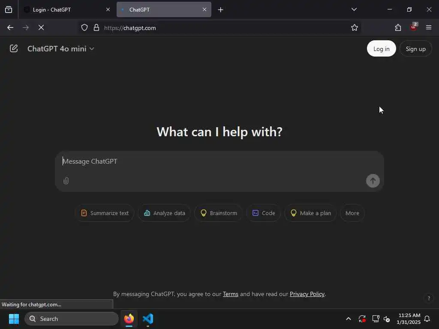Bookmark this page with the star
This screenshot has height=329, width=439.
coord(354,28)
